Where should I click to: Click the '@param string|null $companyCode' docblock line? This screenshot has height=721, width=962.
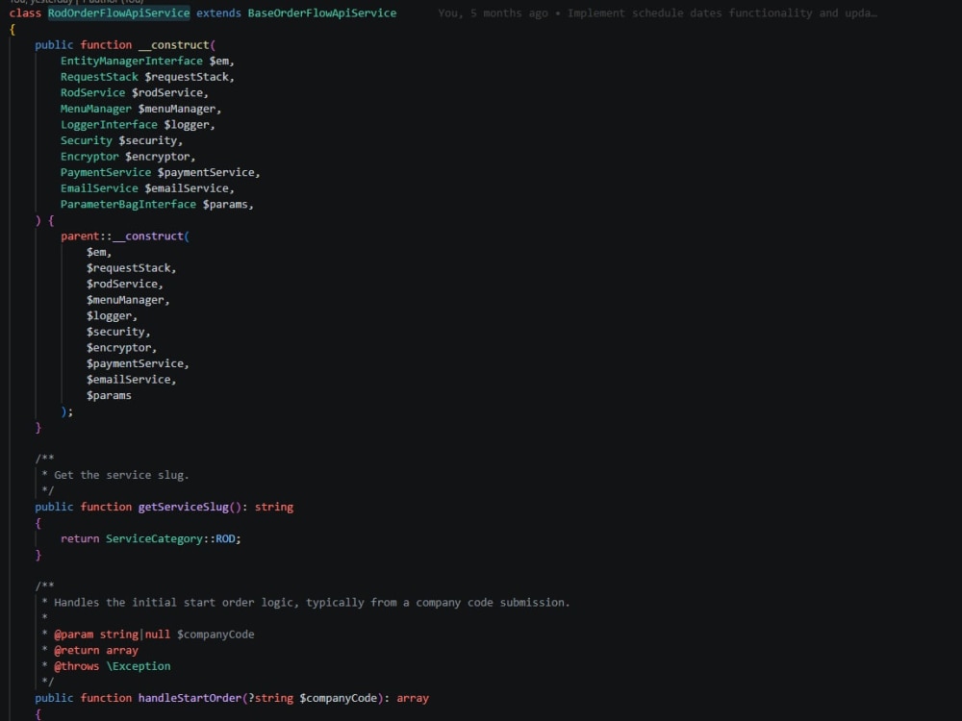[x=154, y=634]
